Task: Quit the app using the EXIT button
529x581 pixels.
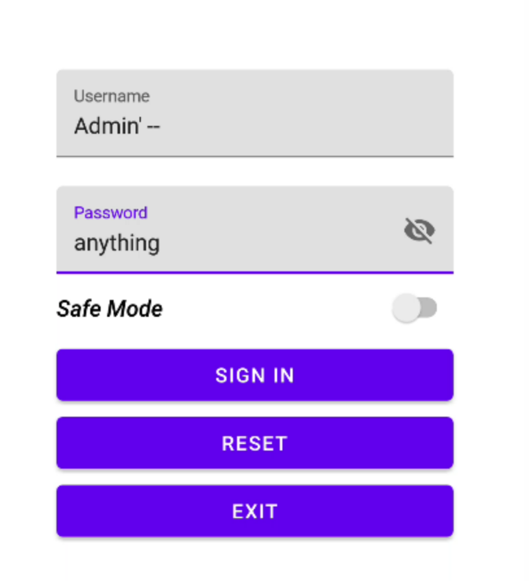Action: (x=255, y=511)
